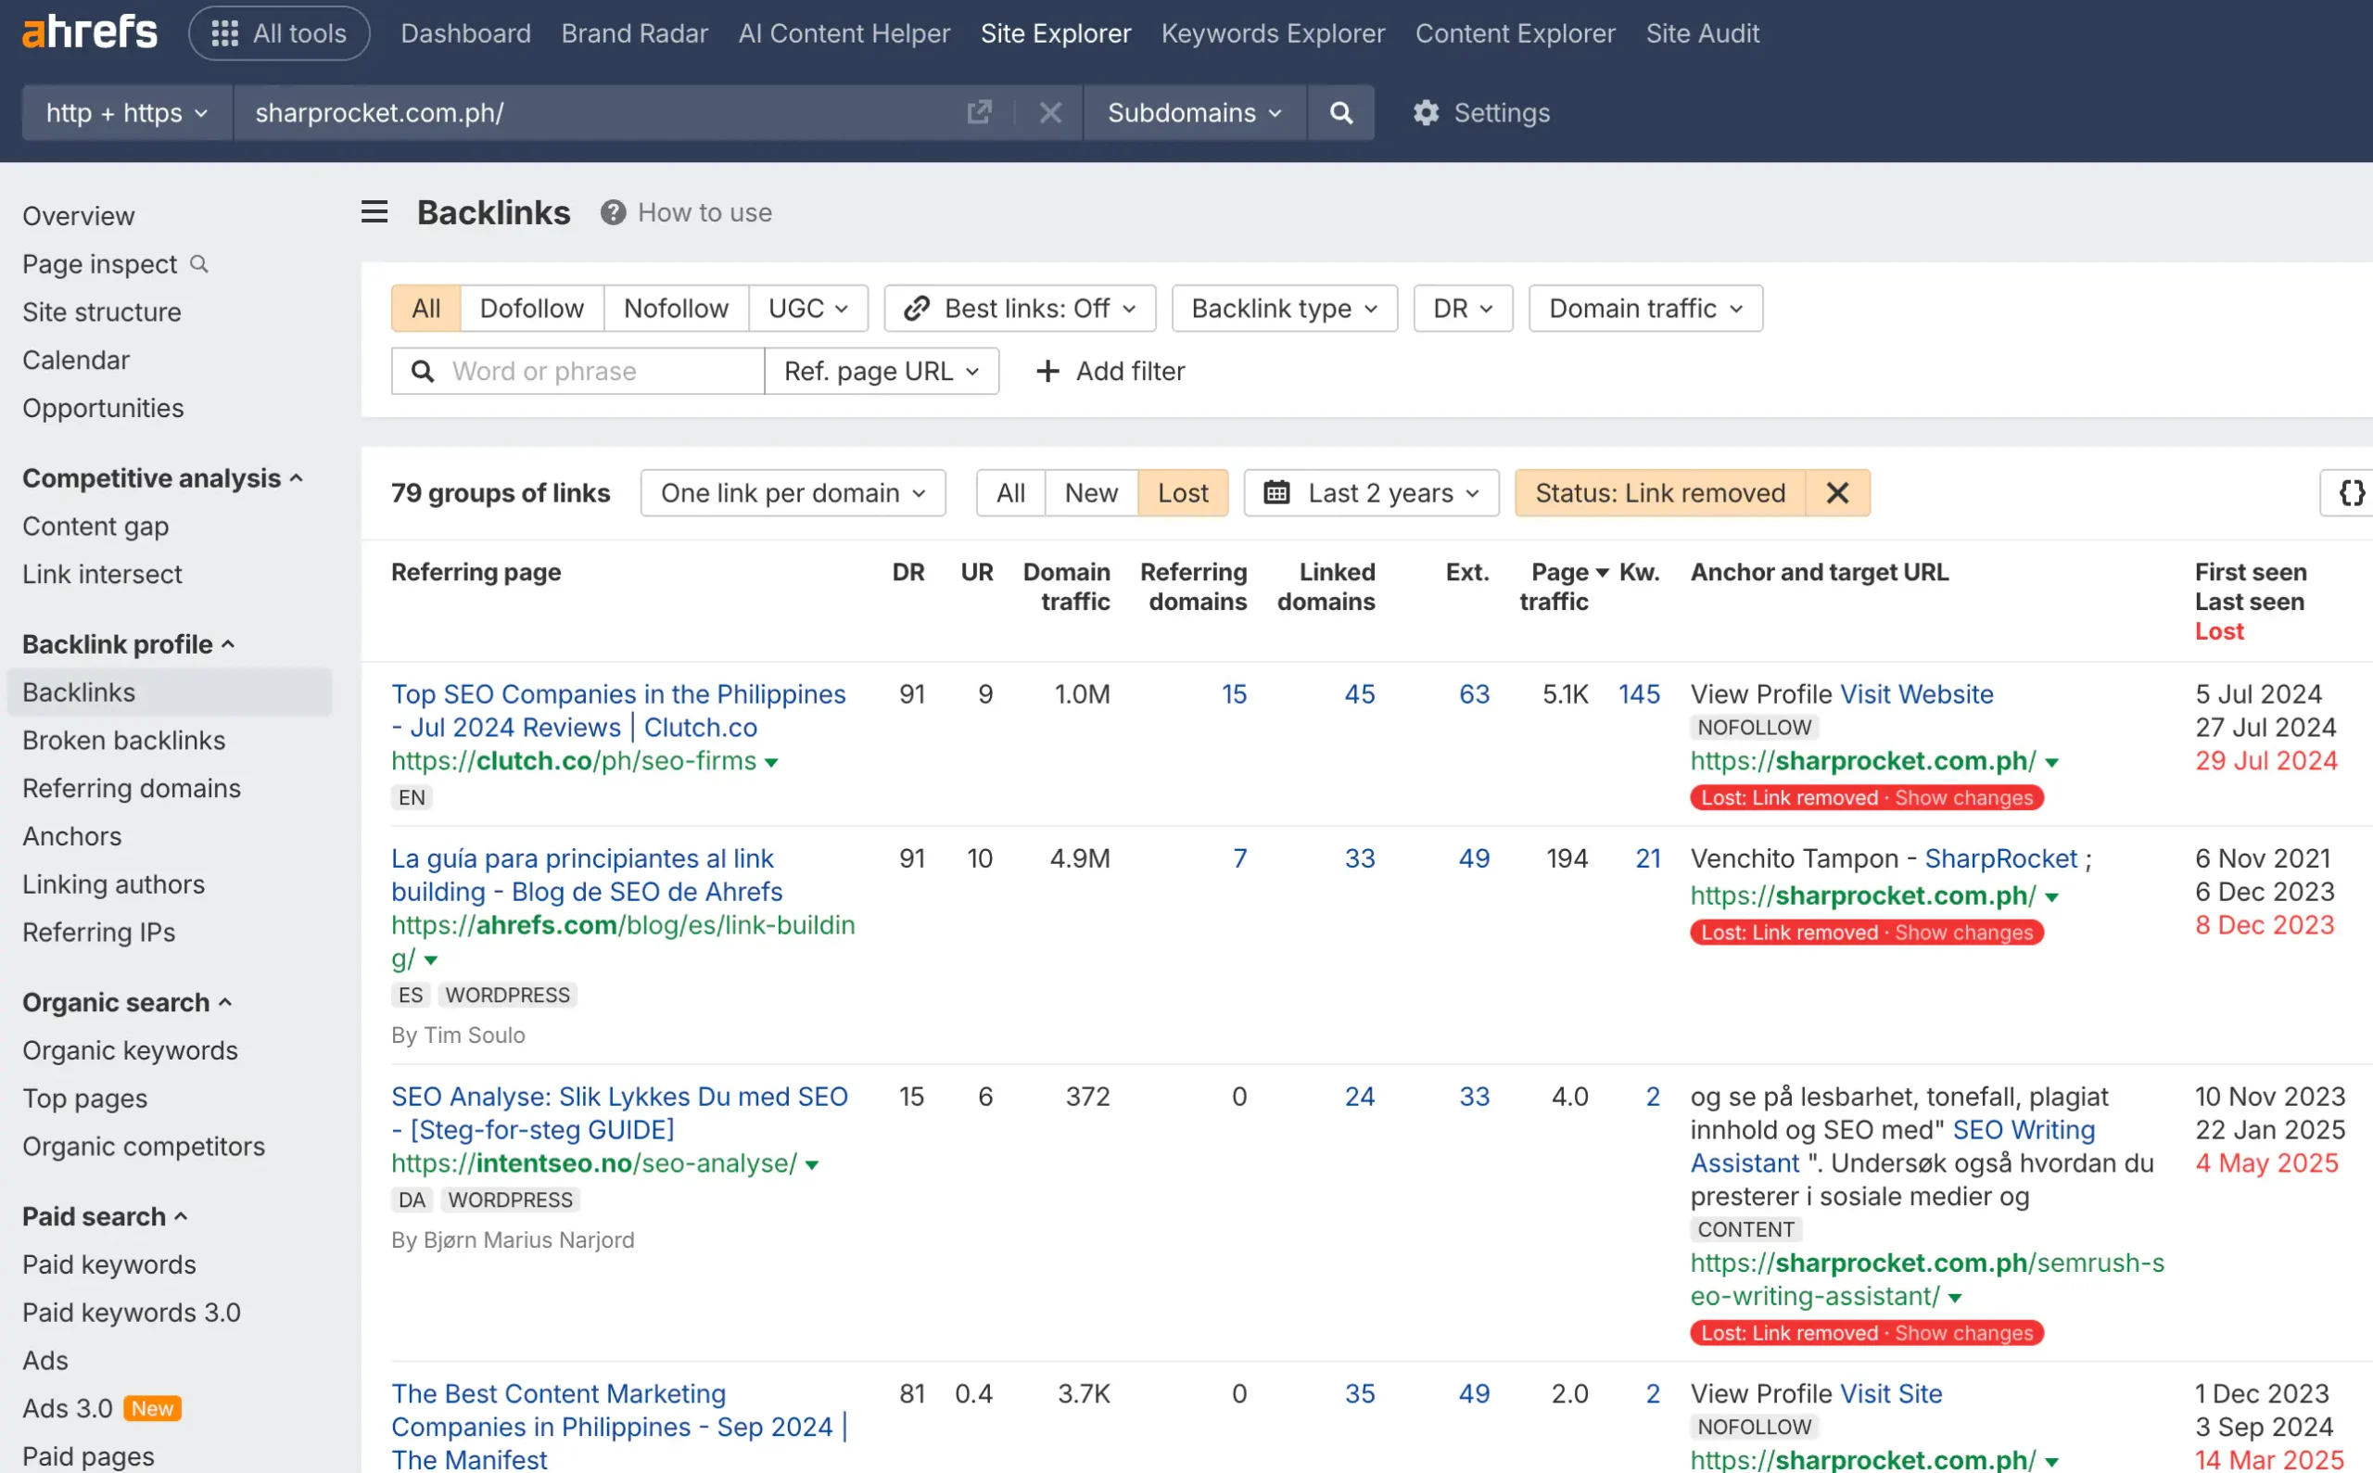Open the How to use help icon
Image resolution: width=2373 pixels, height=1473 pixels.
(x=614, y=212)
